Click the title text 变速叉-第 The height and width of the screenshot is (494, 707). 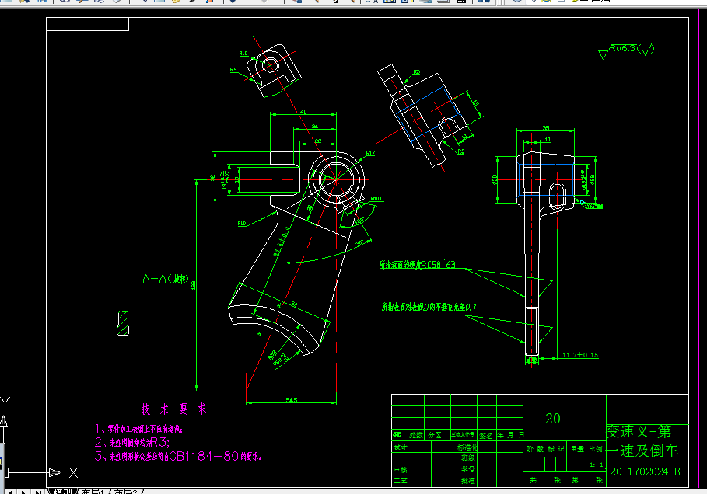[639, 431]
